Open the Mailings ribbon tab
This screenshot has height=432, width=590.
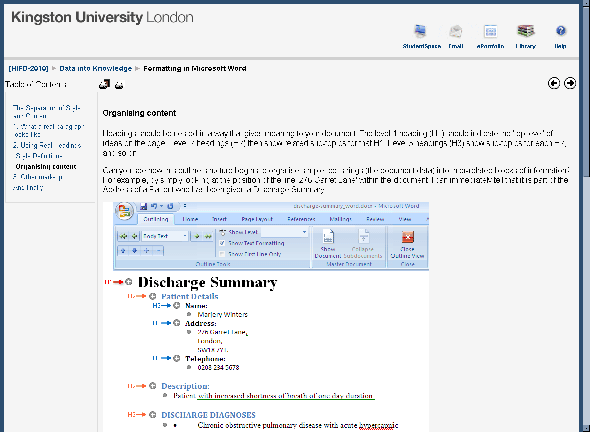pyautogui.click(x=341, y=219)
